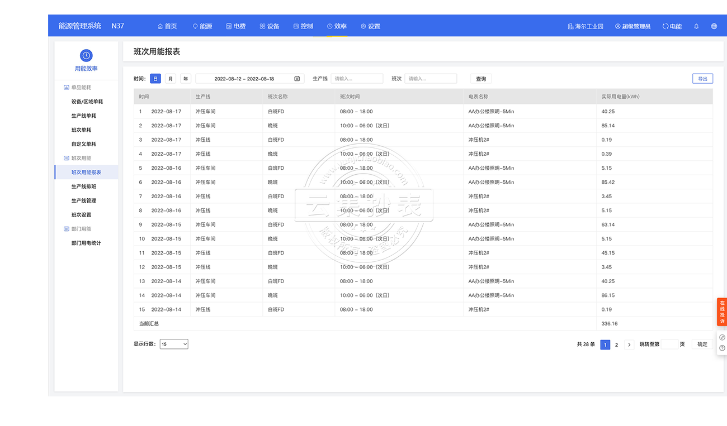727x426 pixels.
Task: Open the 能源 top navigation tab
Action: tap(202, 26)
